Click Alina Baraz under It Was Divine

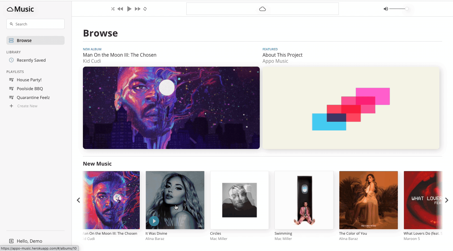(155, 239)
